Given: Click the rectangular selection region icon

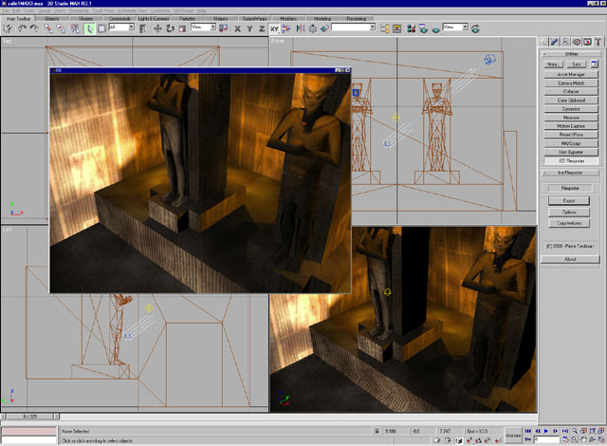Looking at the screenshot, I should click(x=101, y=28).
